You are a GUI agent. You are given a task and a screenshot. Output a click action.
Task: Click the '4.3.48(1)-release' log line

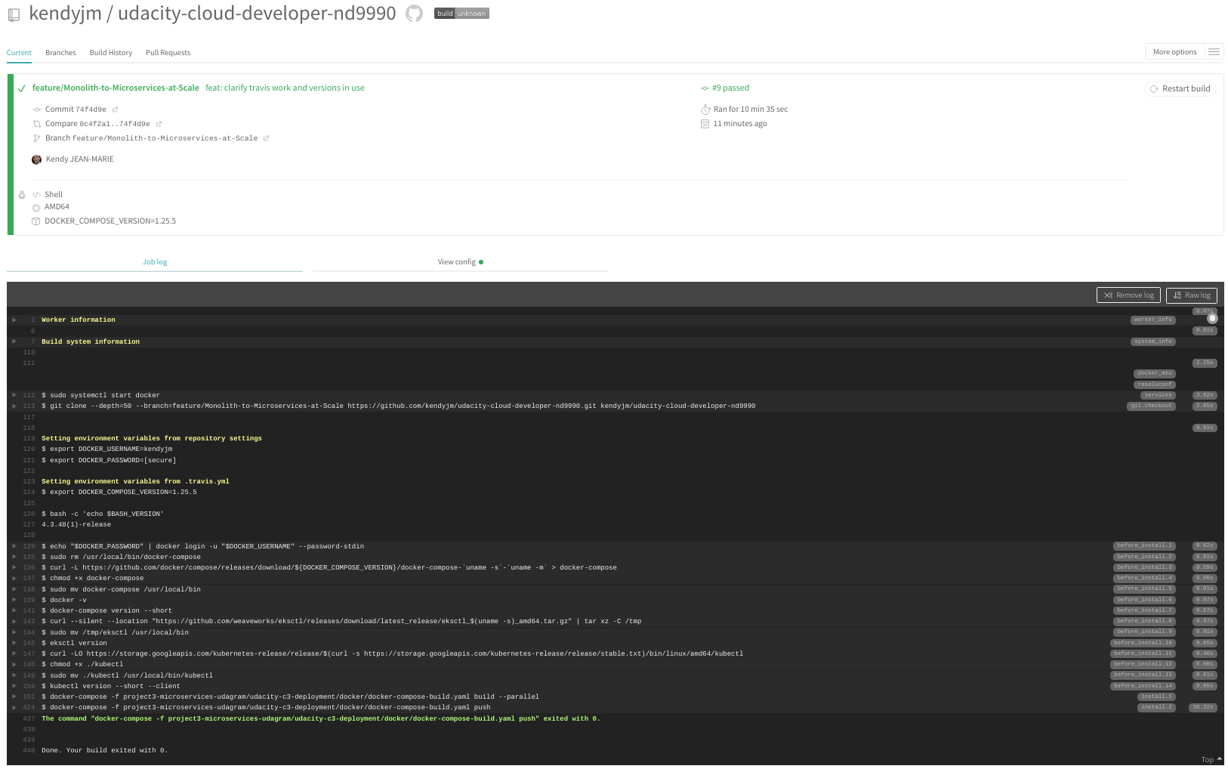coord(76,525)
